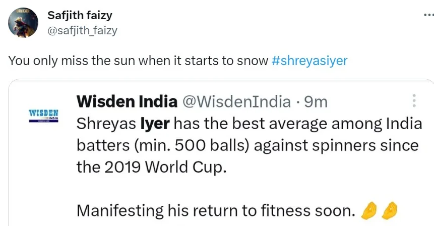Open the @WisdenIndia handle
434x226 pixels.
236,101
